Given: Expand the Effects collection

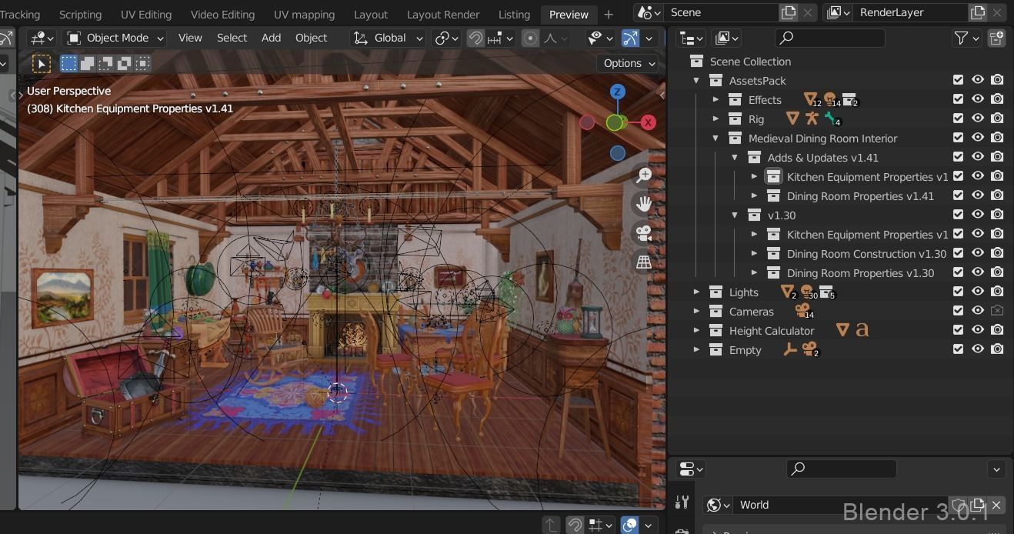Looking at the screenshot, I should [x=715, y=99].
